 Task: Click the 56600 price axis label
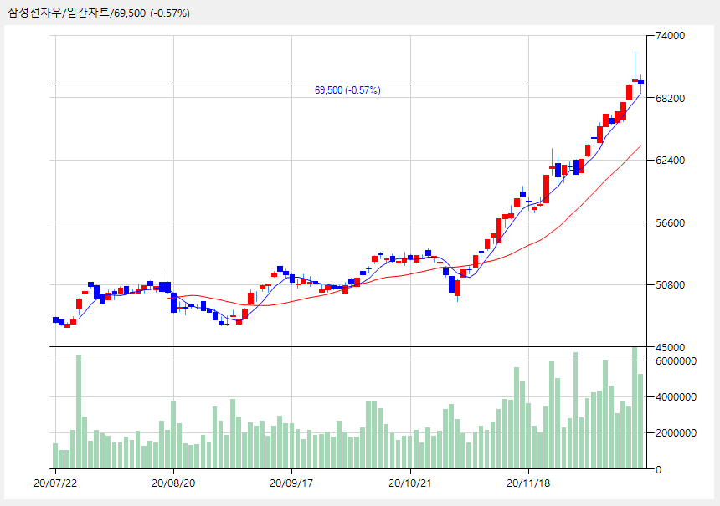tap(671, 223)
